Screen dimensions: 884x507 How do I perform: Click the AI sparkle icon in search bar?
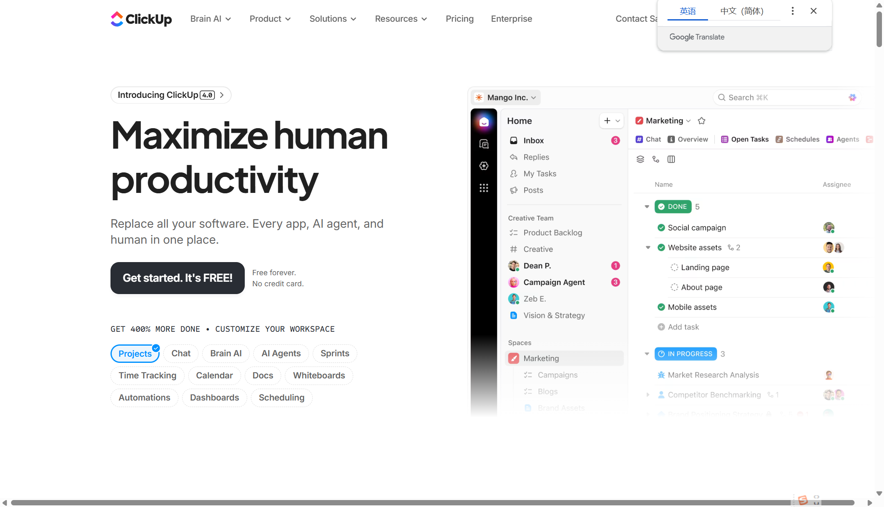pyautogui.click(x=852, y=97)
